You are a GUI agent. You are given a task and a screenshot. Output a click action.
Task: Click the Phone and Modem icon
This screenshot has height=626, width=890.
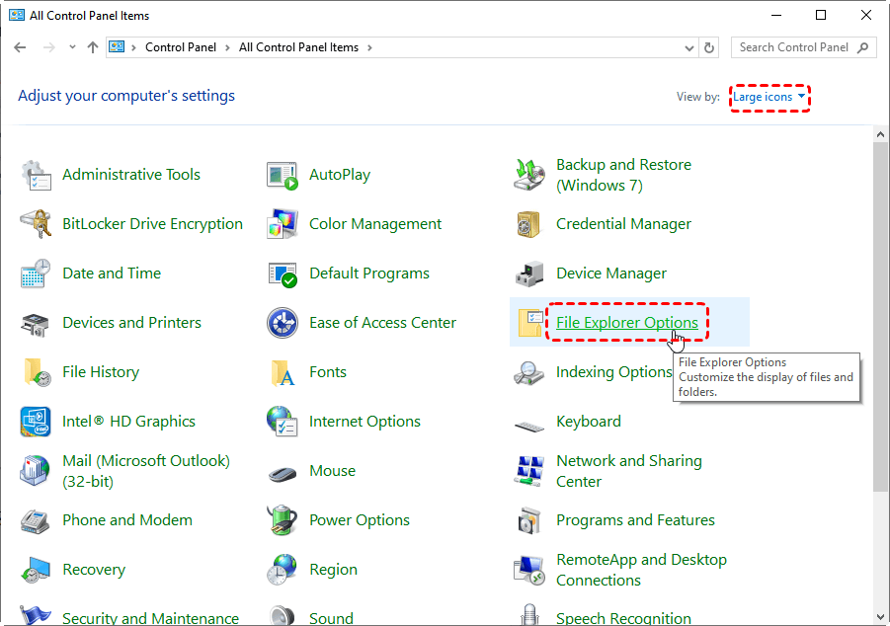click(x=36, y=521)
